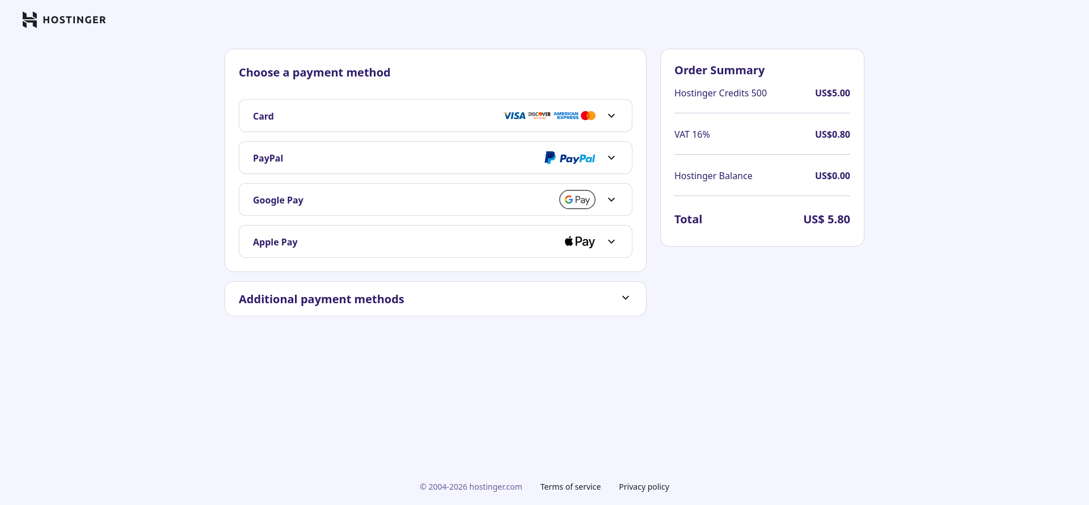Click the HOSTINGER wordmark text
This screenshot has width=1089, height=505.
tap(74, 20)
